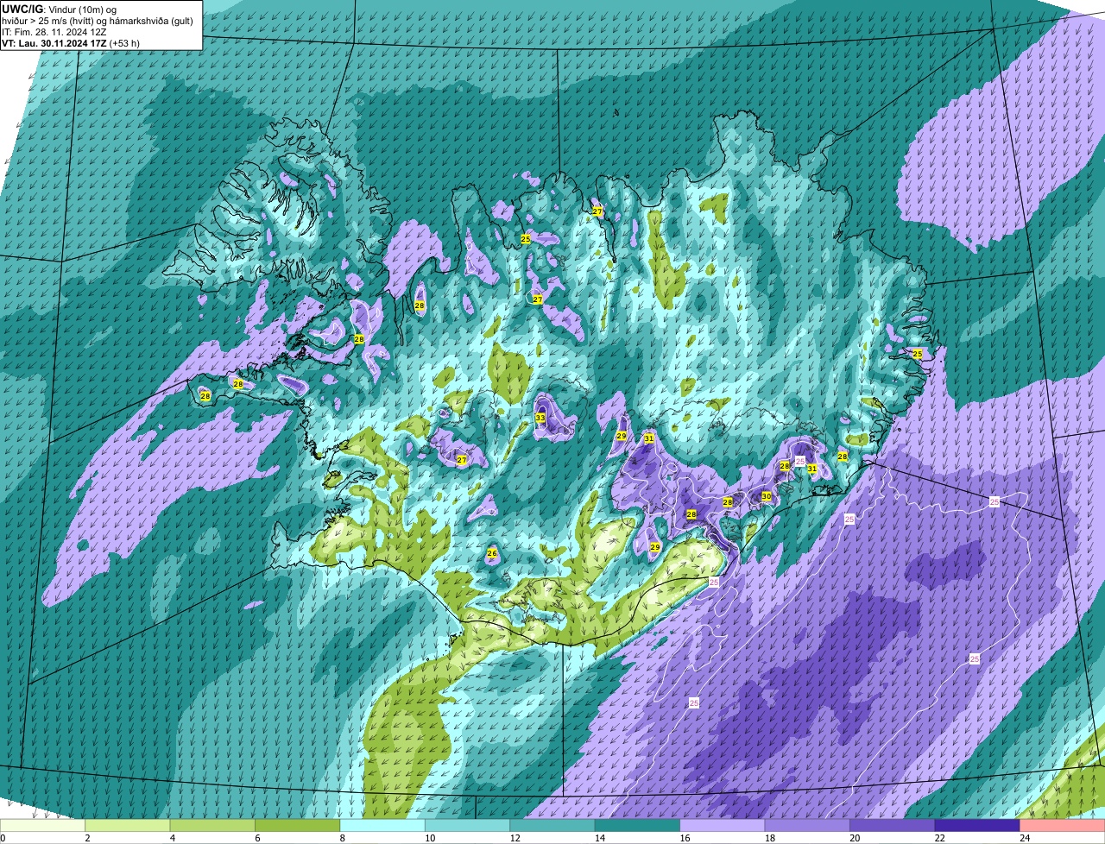Click the legend tick number 20

[854, 837]
